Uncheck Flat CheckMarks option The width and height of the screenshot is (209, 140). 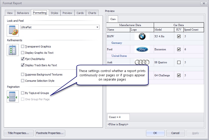tap(23, 59)
